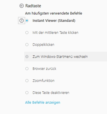Click the Zoomfunktion label text
107x114 pixels.
[x=43, y=81]
